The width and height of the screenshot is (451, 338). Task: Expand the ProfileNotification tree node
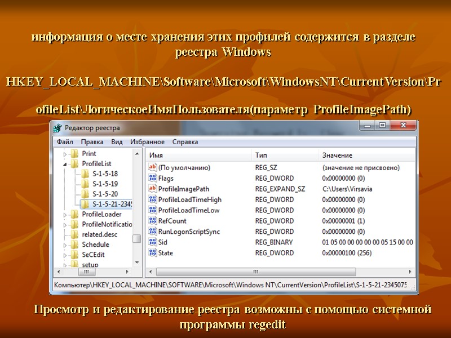tap(65, 225)
